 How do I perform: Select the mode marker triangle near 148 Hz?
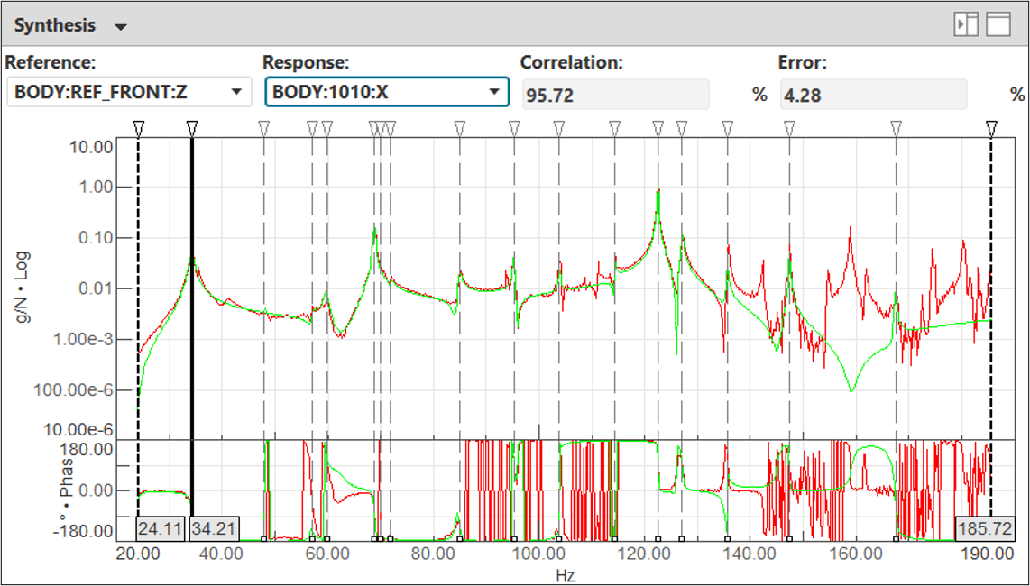(x=789, y=128)
